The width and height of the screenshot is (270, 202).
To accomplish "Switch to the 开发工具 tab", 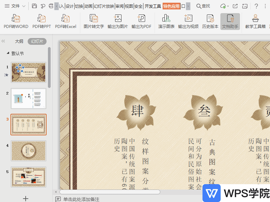I will click(153, 6).
